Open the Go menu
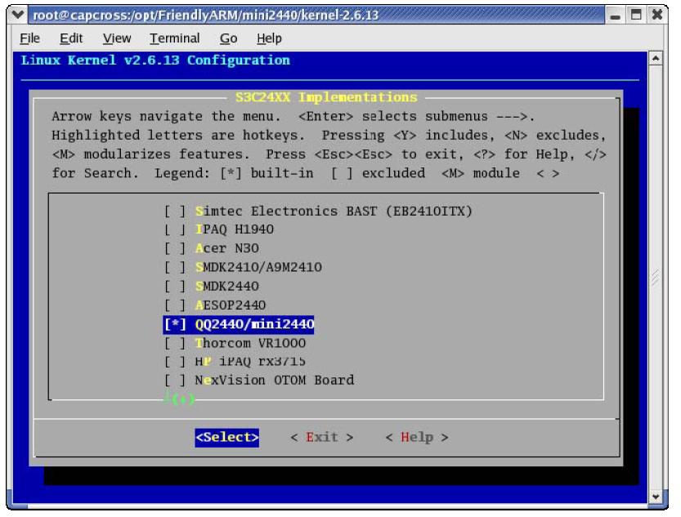 [228, 38]
